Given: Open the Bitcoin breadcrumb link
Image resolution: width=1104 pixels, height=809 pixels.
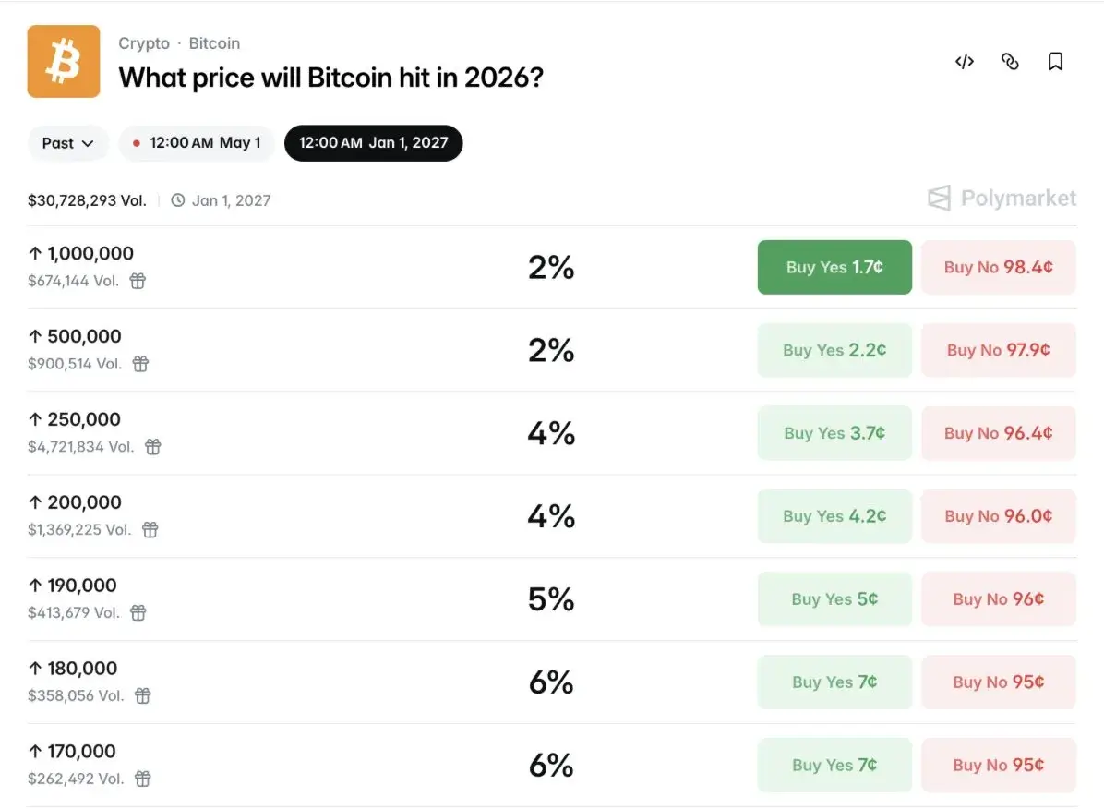Looking at the screenshot, I should coord(214,43).
